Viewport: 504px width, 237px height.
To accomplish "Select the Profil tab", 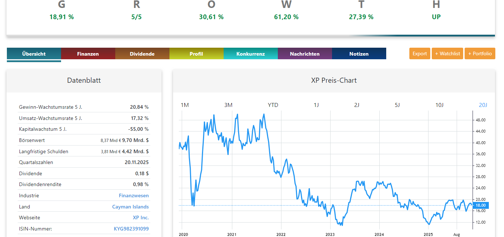I will tap(196, 53).
